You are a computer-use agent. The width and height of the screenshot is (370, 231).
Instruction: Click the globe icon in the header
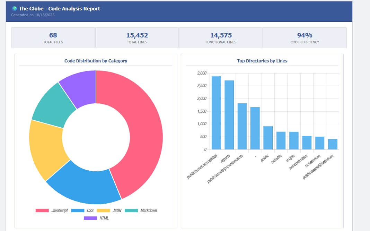14,9
